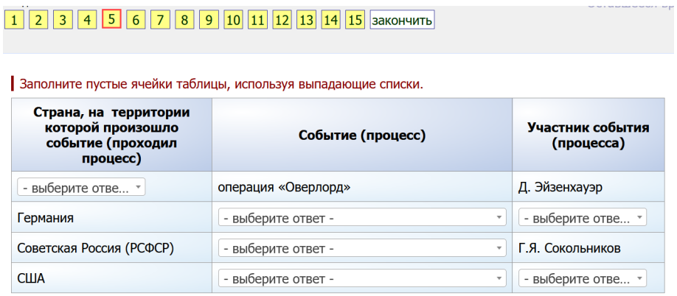
Task: Switch to question 10
Action: (x=233, y=20)
